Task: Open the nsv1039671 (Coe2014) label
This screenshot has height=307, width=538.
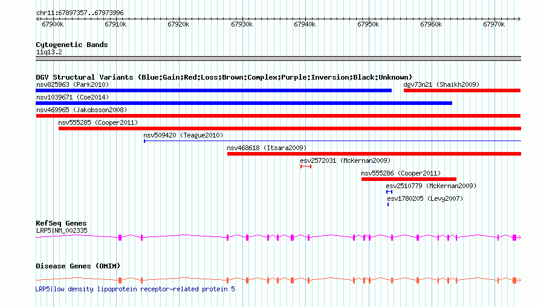Action: (73, 97)
